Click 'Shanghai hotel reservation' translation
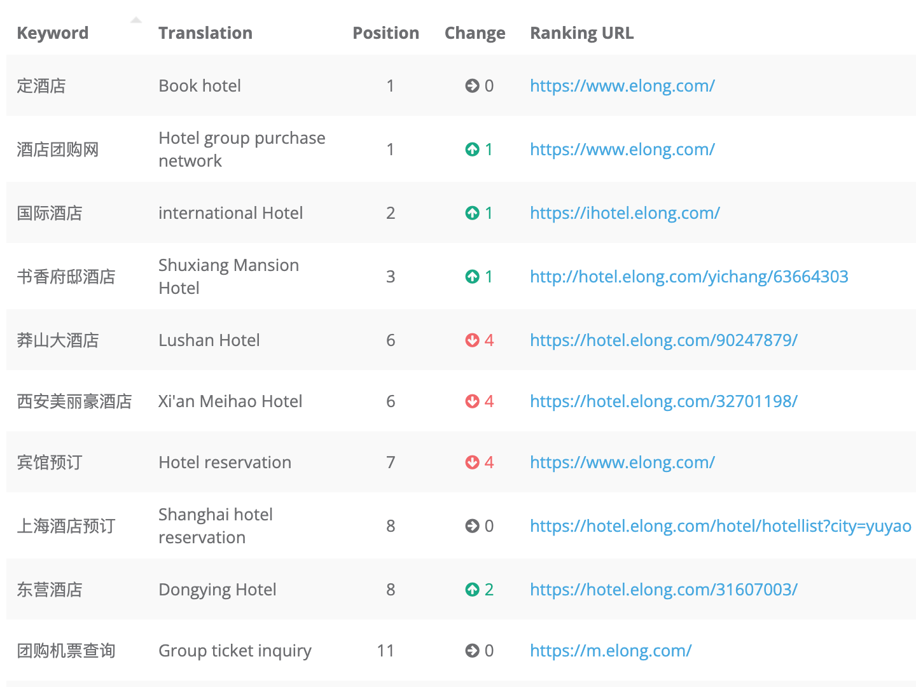916x687 pixels. point(216,526)
